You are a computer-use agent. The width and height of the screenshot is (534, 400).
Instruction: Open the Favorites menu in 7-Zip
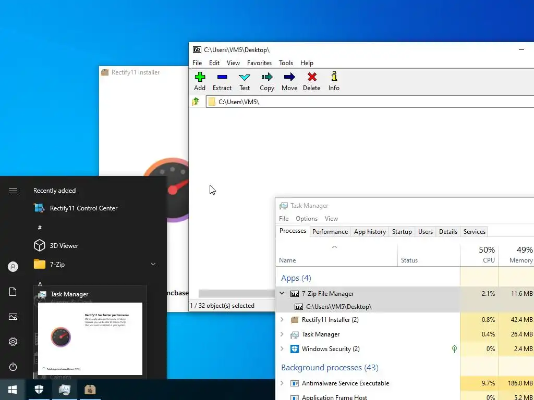pyautogui.click(x=260, y=63)
